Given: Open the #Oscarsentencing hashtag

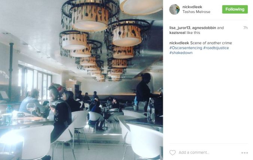Looking at the screenshot, I should coord(186,48).
